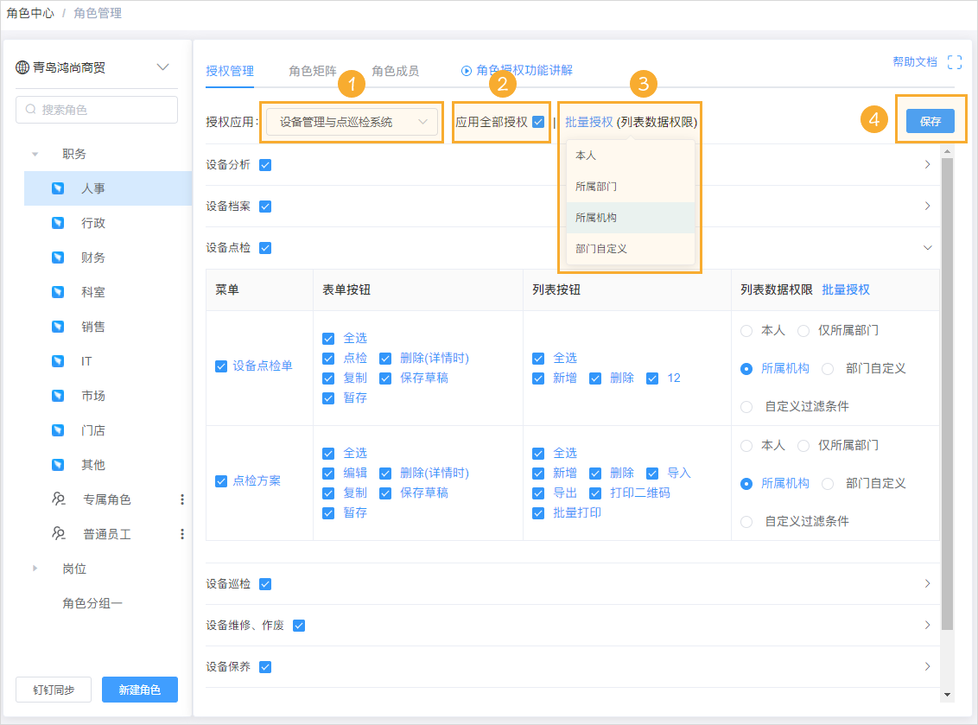Click the 保存 save button
978x725 pixels.
click(x=930, y=121)
